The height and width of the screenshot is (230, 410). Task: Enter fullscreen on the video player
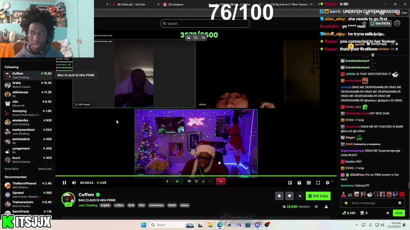tap(318, 183)
